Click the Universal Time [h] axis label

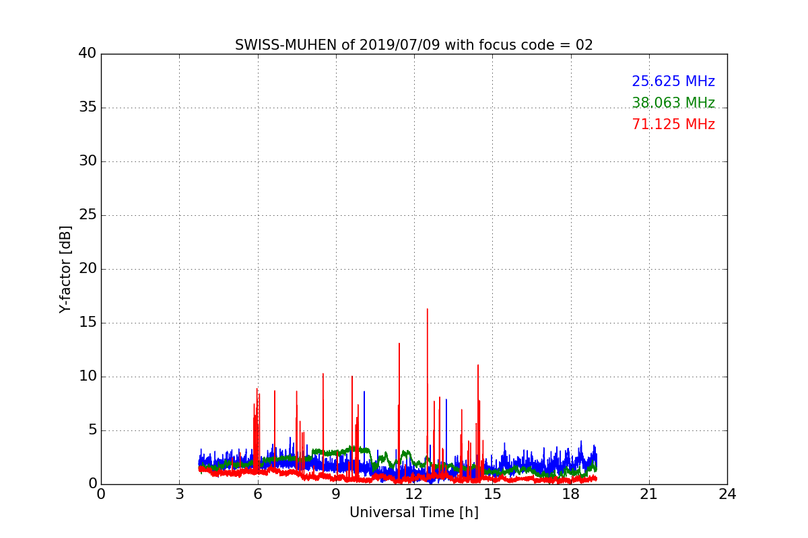[413, 512]
